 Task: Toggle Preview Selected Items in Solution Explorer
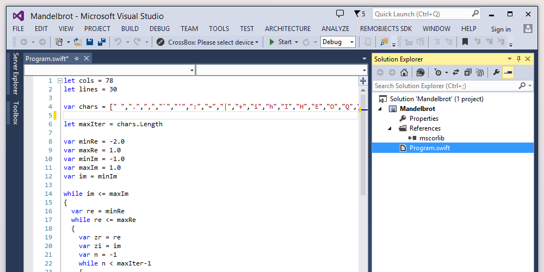point(508,72)
